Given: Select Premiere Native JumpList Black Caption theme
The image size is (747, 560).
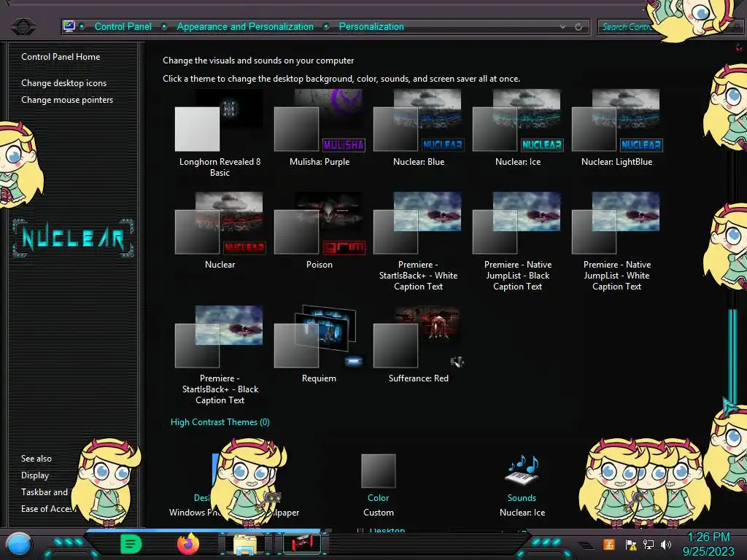Looking at the screenshot, I should point(518,242).
